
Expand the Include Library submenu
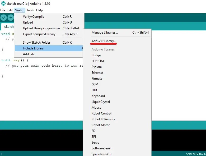tap(49, 48)
